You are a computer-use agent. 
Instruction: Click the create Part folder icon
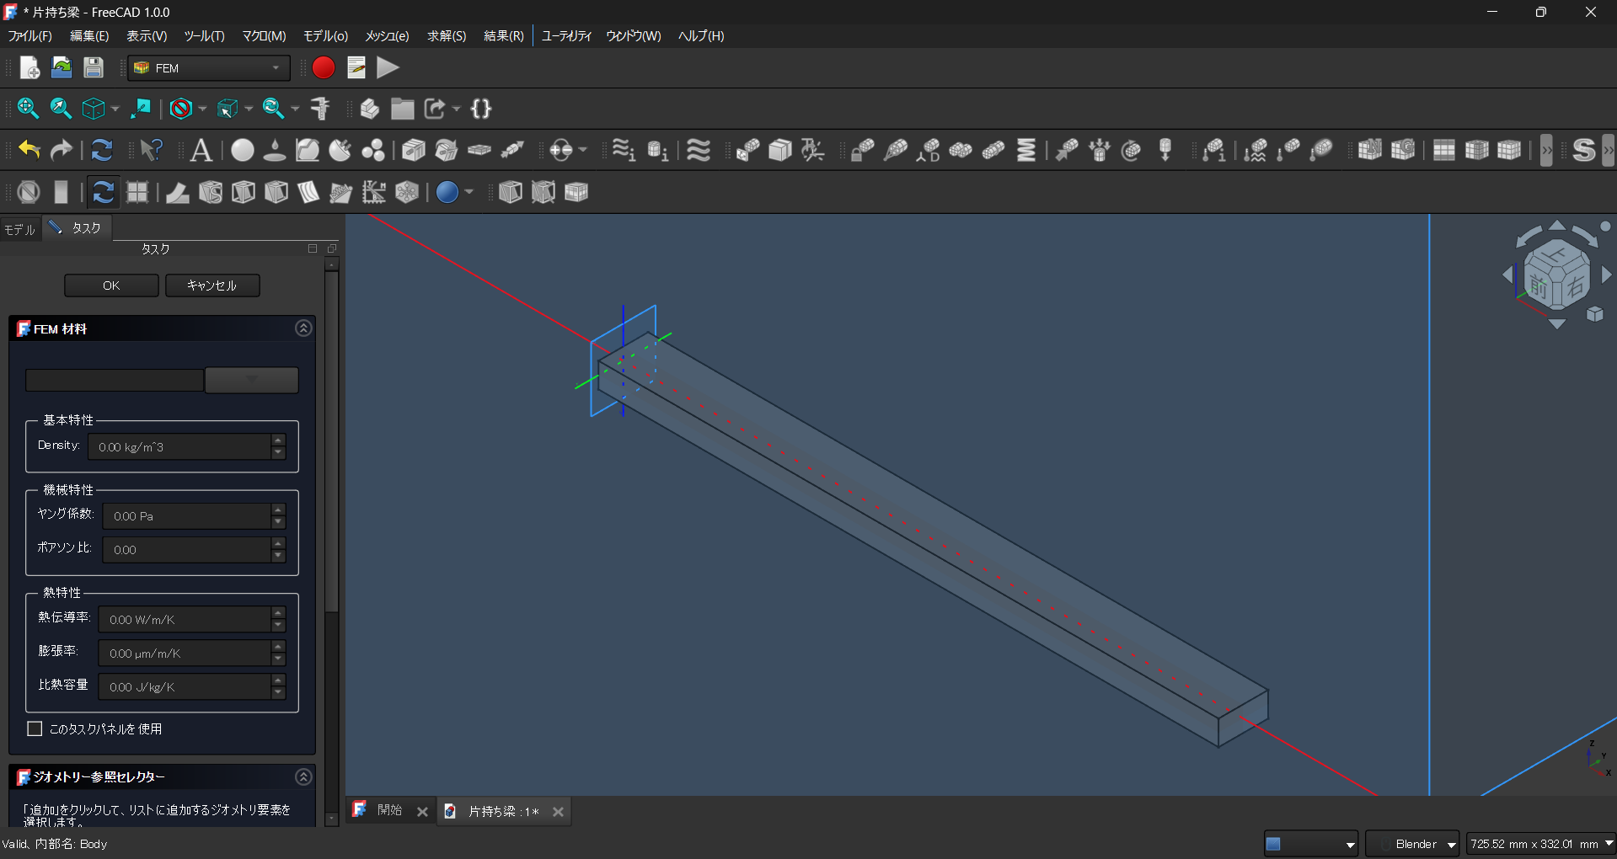coord(402,109)
